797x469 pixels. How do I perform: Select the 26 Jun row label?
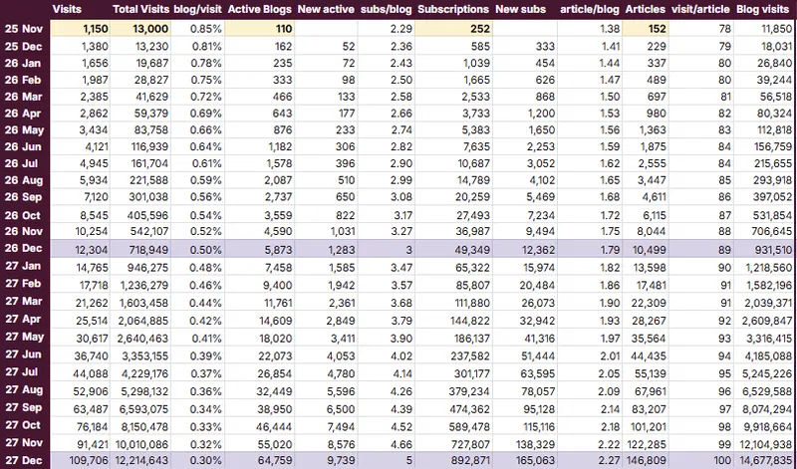point(24,146)
